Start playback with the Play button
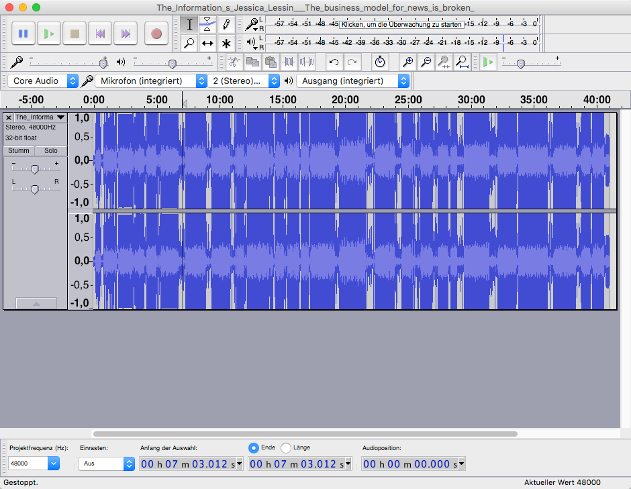The height and width of the screenshot is (489, 631). coord(49,34)
